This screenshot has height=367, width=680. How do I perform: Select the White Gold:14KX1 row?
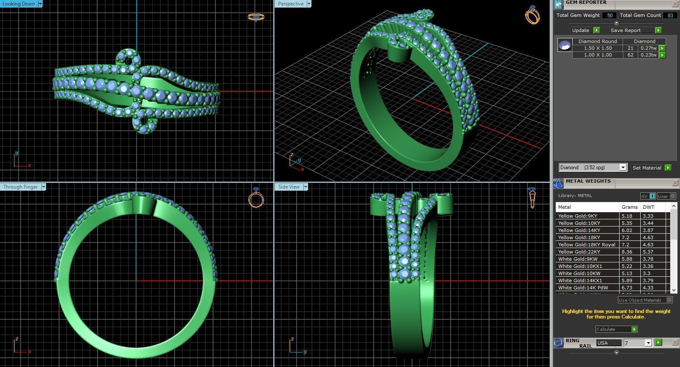click(613, 281)
